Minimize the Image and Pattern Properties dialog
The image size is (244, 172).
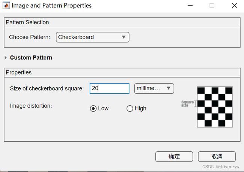(190, 6)
